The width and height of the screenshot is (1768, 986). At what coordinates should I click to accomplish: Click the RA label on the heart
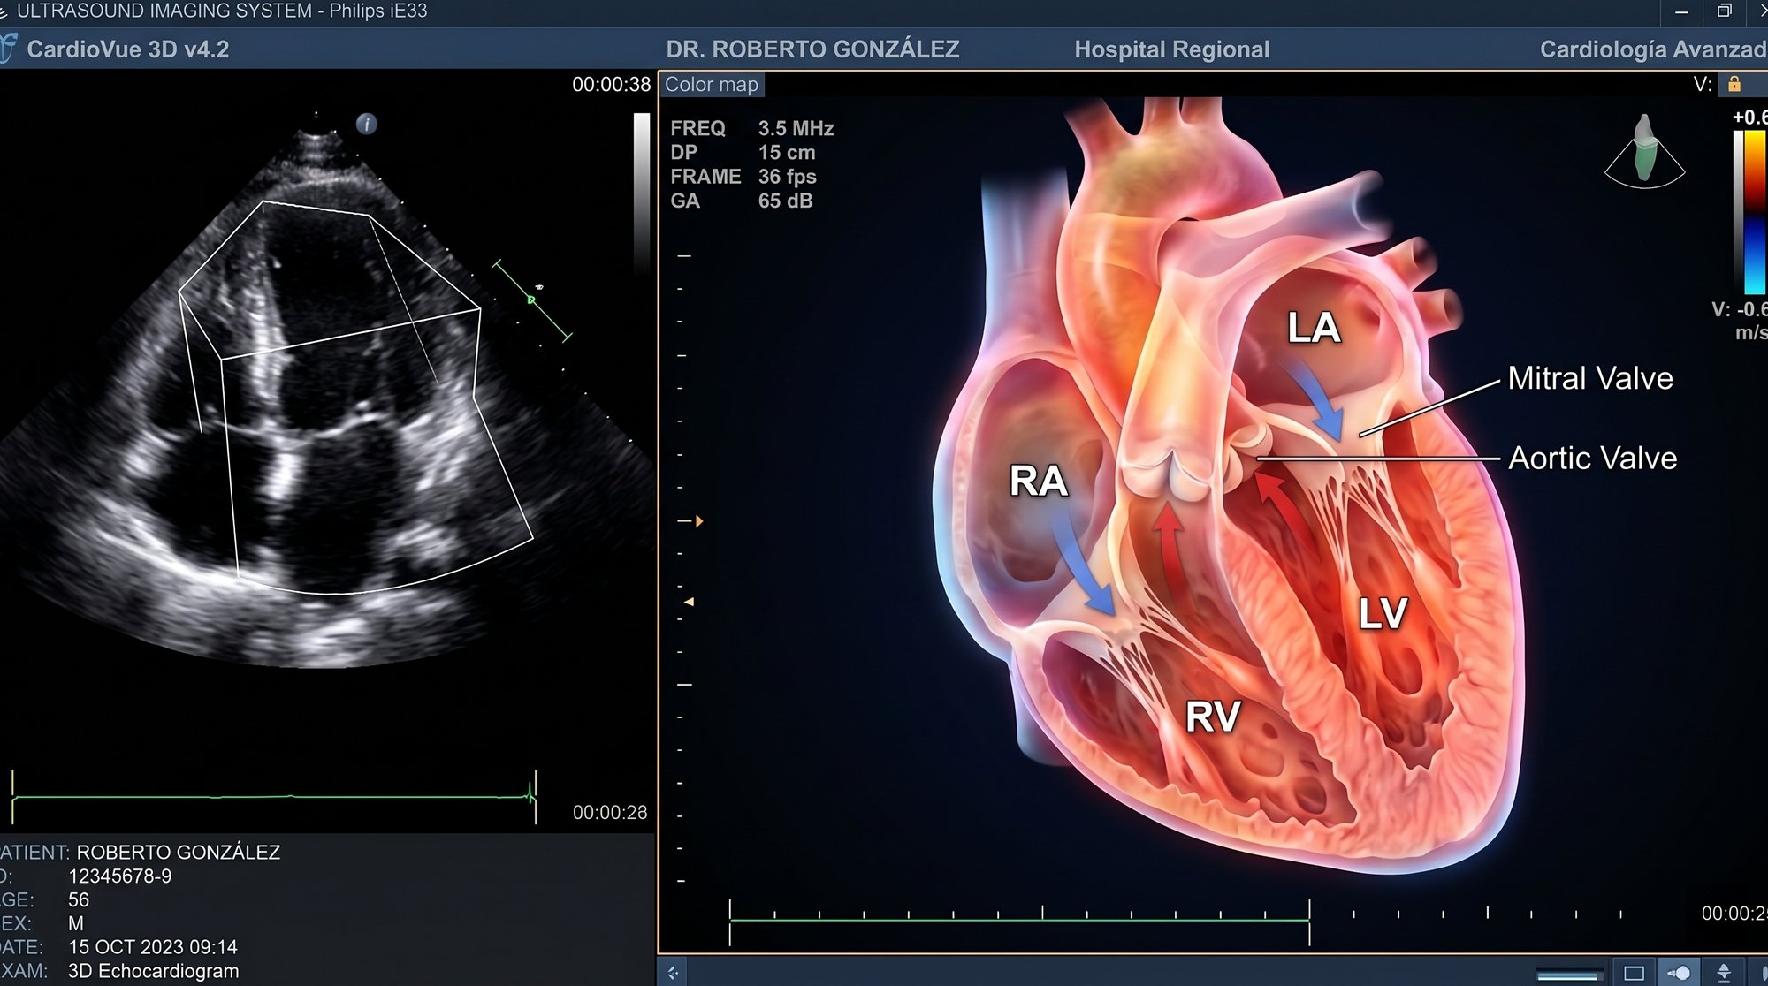tap(1039, 482)
